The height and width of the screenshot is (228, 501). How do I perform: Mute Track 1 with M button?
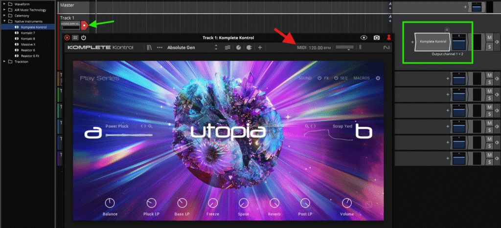tap(489, 38)
